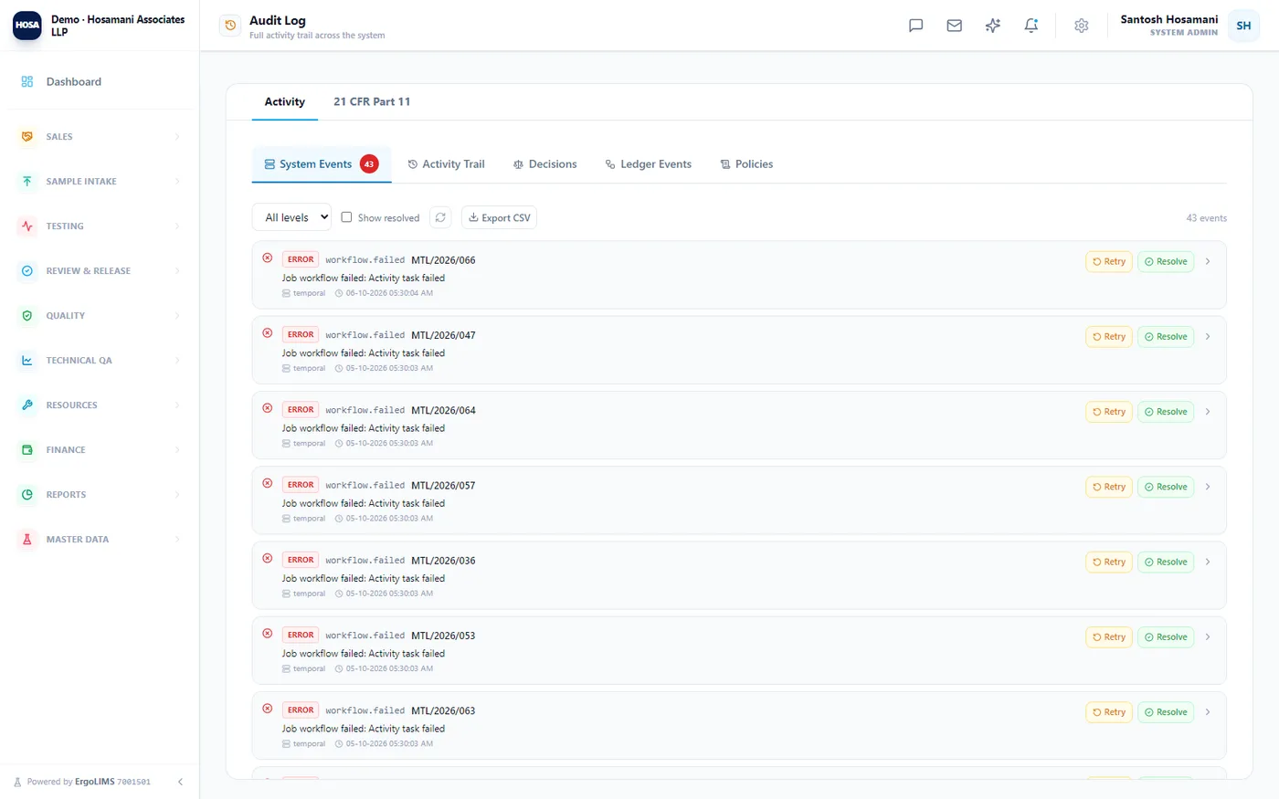Toggle the Show resolved checkbox

point(346,217)
